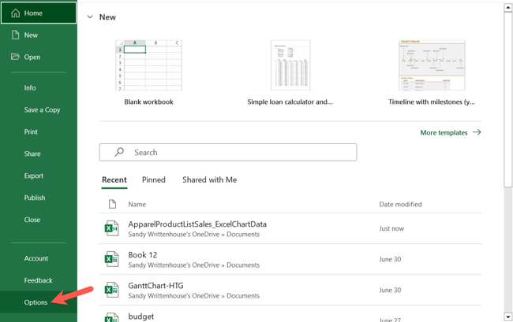Screen dimensions: 513x322
Task: Click the New document icon in sidebar
Action: pyautogui.click(x=15, y=35)
